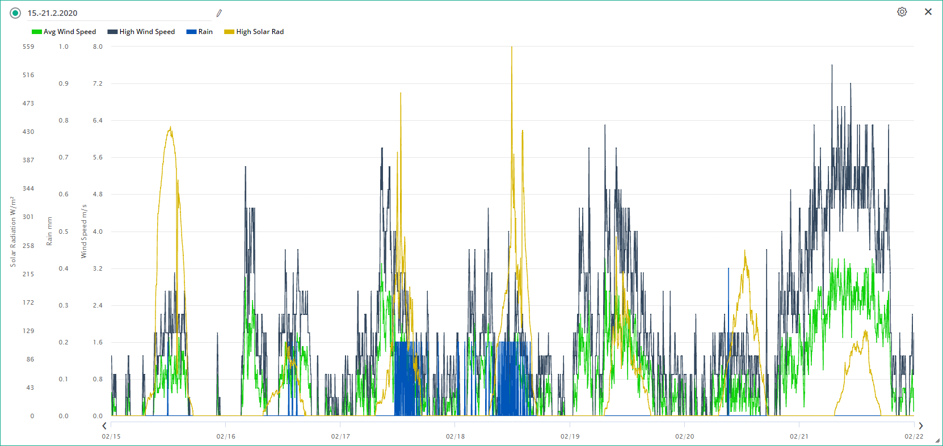Click the pencil edit icon beside the title
This screenshot has width=943, height=446.
219,13
